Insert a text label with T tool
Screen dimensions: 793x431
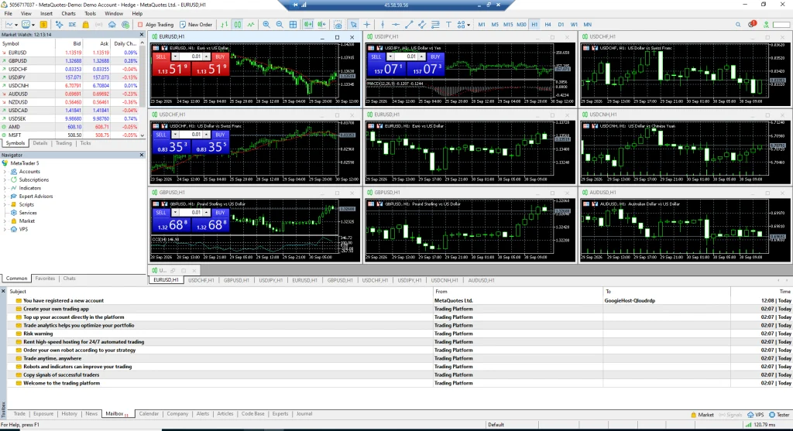pyautogui.click(x=448, y=24)
